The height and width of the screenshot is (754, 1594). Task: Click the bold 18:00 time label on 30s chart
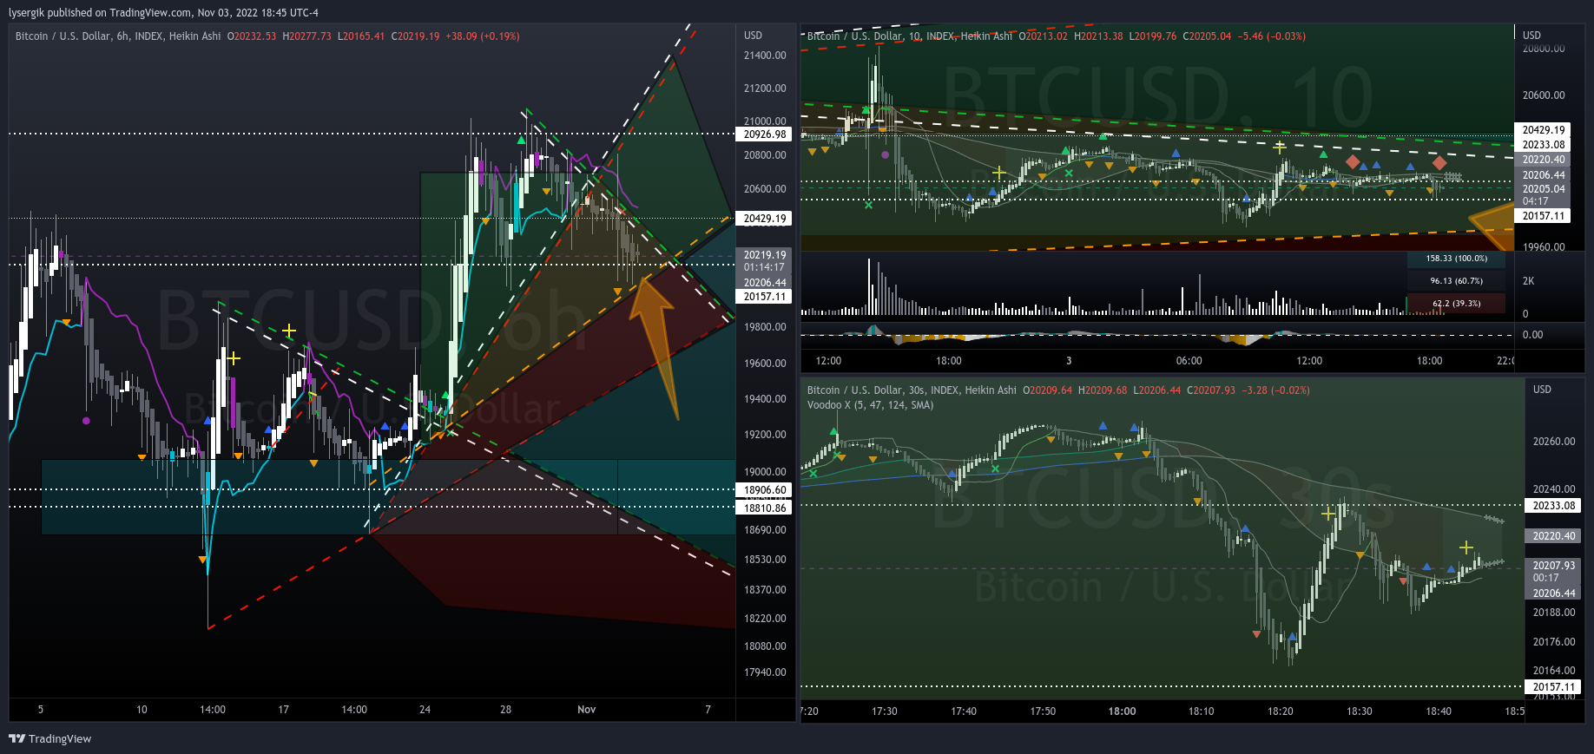(x=1122, y=711)
